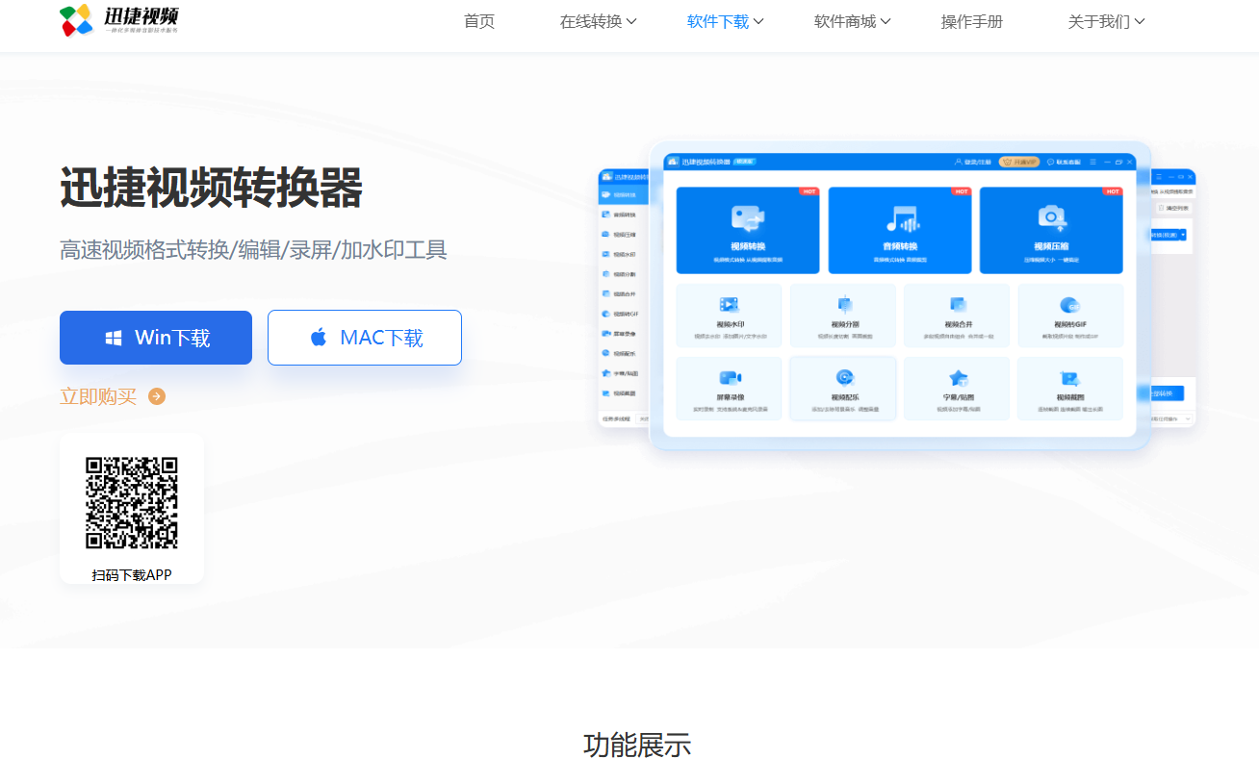Click the 视频转GIF icon tile

(1069, 305)
